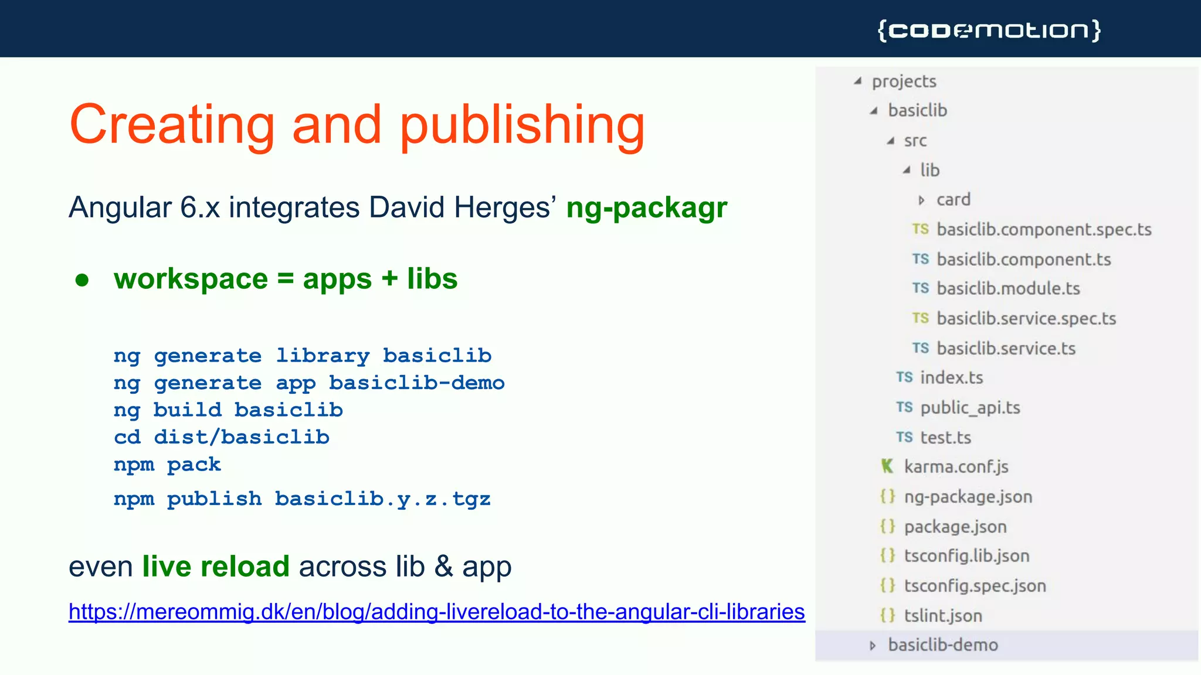Collapse the basiclib folder arrow

coord(874,111)
